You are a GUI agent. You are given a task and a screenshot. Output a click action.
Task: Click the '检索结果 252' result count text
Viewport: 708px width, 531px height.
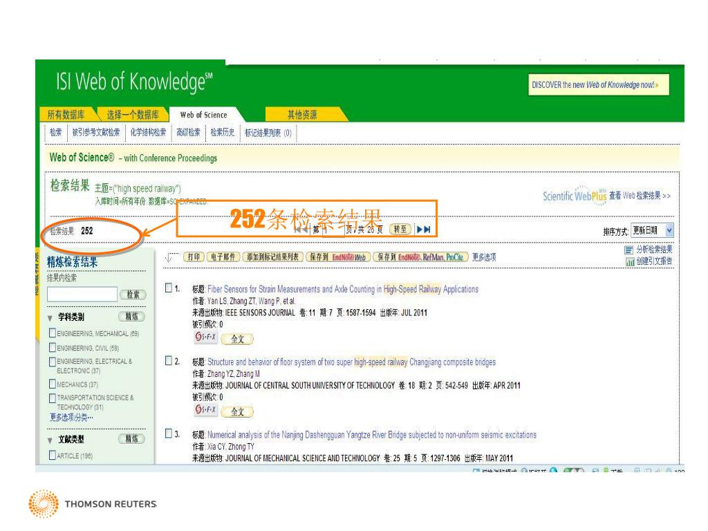tap(71, 231)
